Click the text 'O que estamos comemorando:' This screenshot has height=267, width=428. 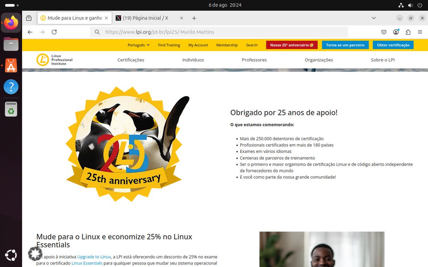click(262, 125)
